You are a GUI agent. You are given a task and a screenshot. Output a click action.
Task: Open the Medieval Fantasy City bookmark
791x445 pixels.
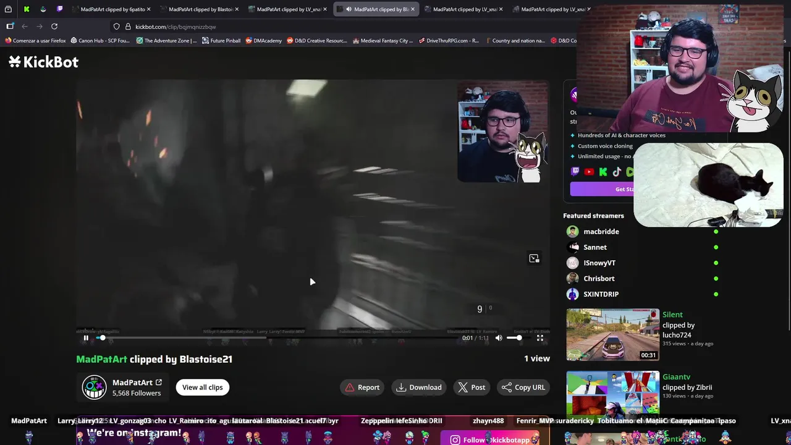click(383, 41)
